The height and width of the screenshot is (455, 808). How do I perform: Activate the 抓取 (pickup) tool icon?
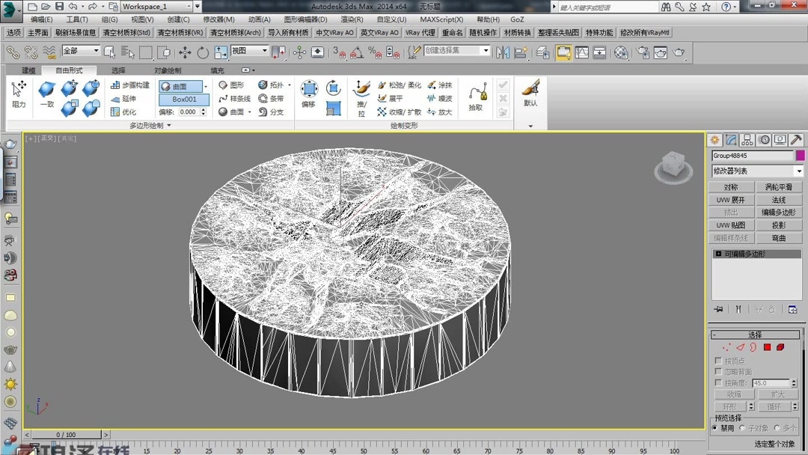[x=477, y=92]
